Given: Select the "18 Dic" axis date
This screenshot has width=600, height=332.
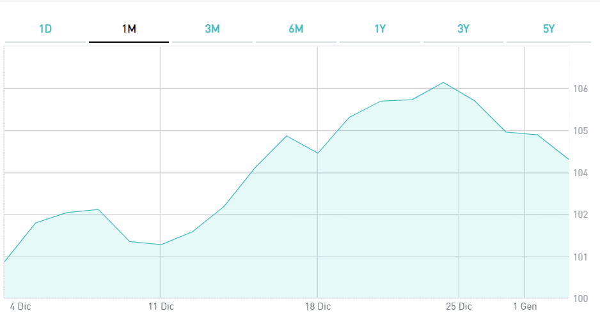Looking at the screenshot, I should tap(318, 306).
